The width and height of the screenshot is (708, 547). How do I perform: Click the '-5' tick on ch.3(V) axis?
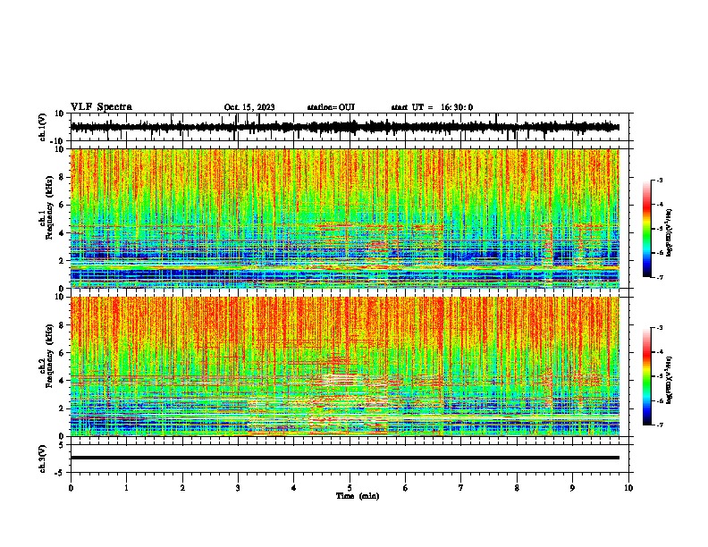coord(60,473)
